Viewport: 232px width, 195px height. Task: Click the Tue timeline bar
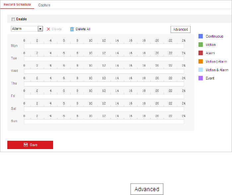[104, 59]
